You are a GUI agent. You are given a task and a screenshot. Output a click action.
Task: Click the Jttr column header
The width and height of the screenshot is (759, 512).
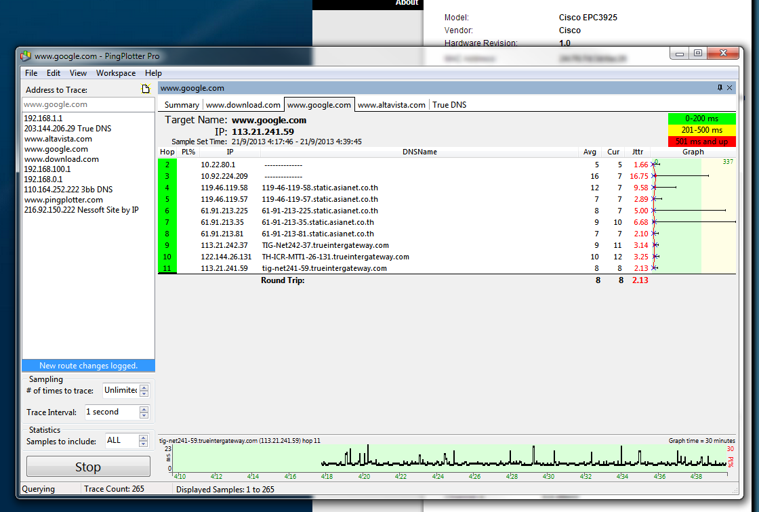coord(638,152)
